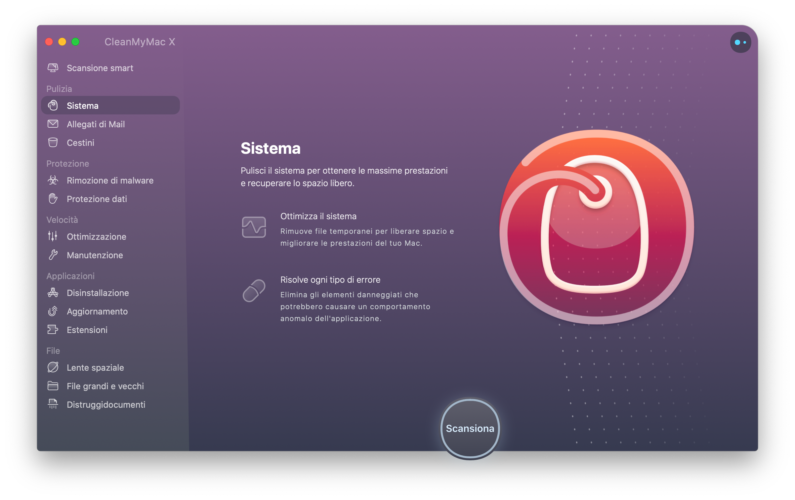The image size is (795, 500).
Task: Click the Cestini trash bin icon
Action: pyautogui.click(x=53, y=143)
